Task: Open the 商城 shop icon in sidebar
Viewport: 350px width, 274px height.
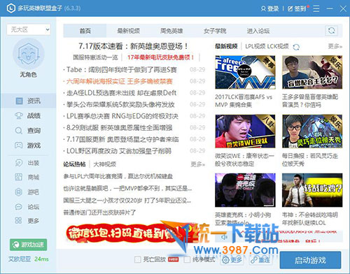Action: pyautogui.click(x=19, y=178)
